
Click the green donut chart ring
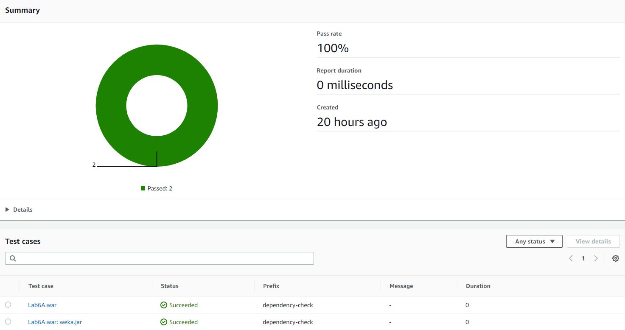[110, 105]
